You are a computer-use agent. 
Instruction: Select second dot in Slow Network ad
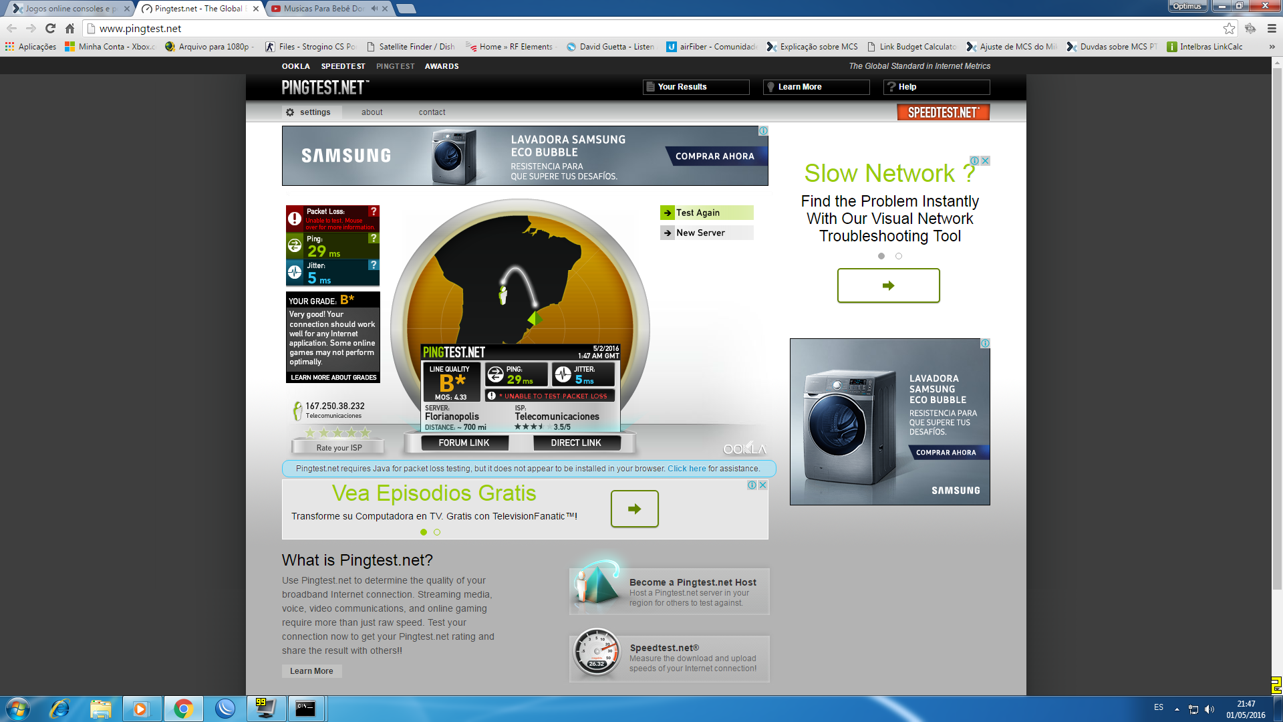(x=899, y=256)
